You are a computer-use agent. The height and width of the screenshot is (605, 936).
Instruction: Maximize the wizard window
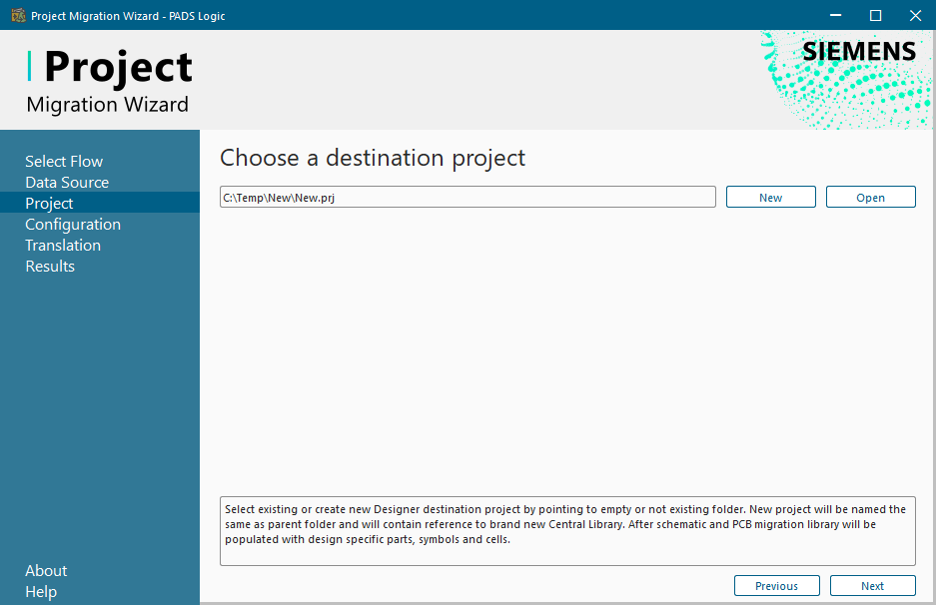(x=875, y=15)
